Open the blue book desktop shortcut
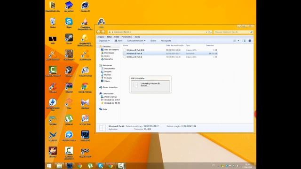Image resolution: width=301 pixels, height=169 pixels. point(69,6)
